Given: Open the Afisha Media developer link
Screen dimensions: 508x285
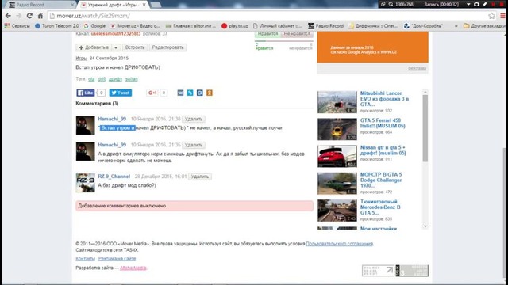Looking at the screenshot, I should coord(133,268).
